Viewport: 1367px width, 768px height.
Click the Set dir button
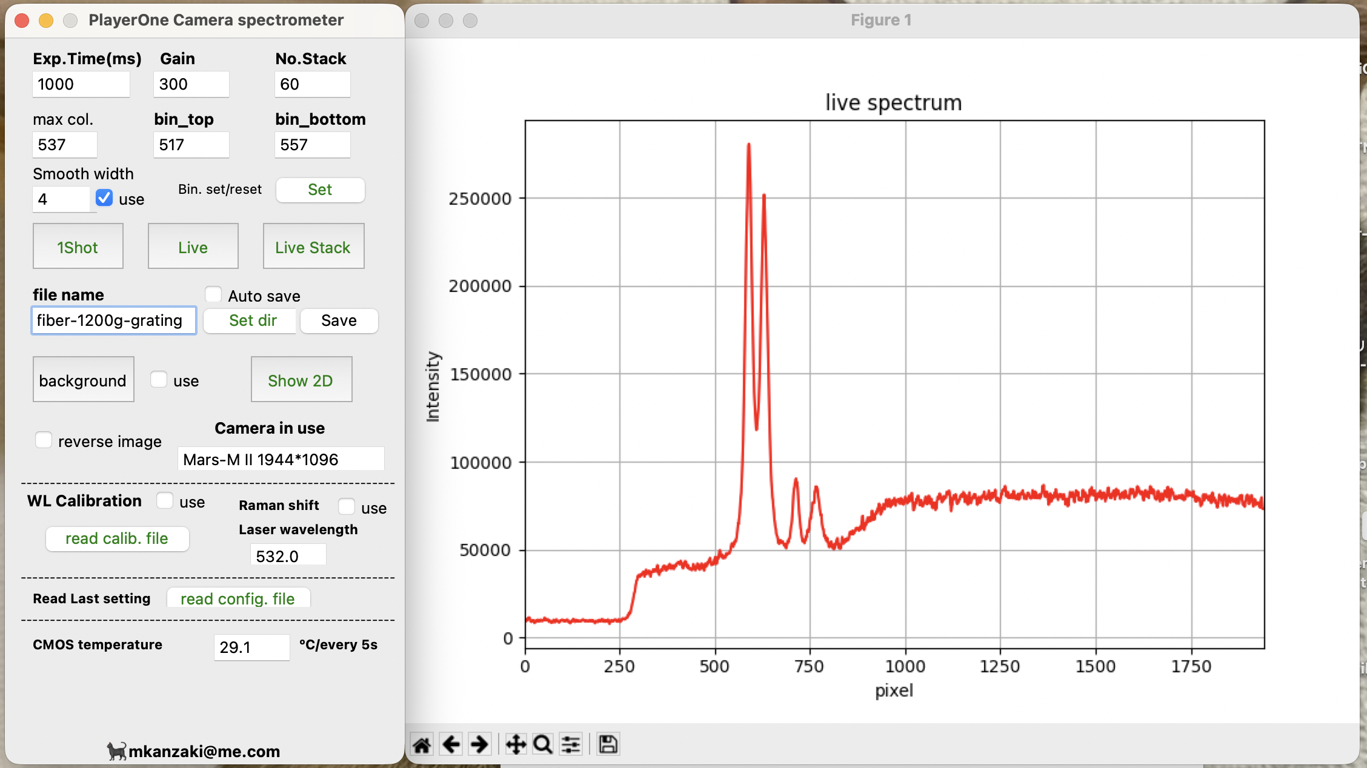coord(252,320)
